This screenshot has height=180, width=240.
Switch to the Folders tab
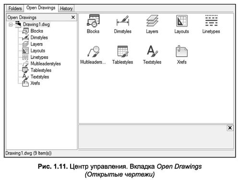(x=15, y=8)
